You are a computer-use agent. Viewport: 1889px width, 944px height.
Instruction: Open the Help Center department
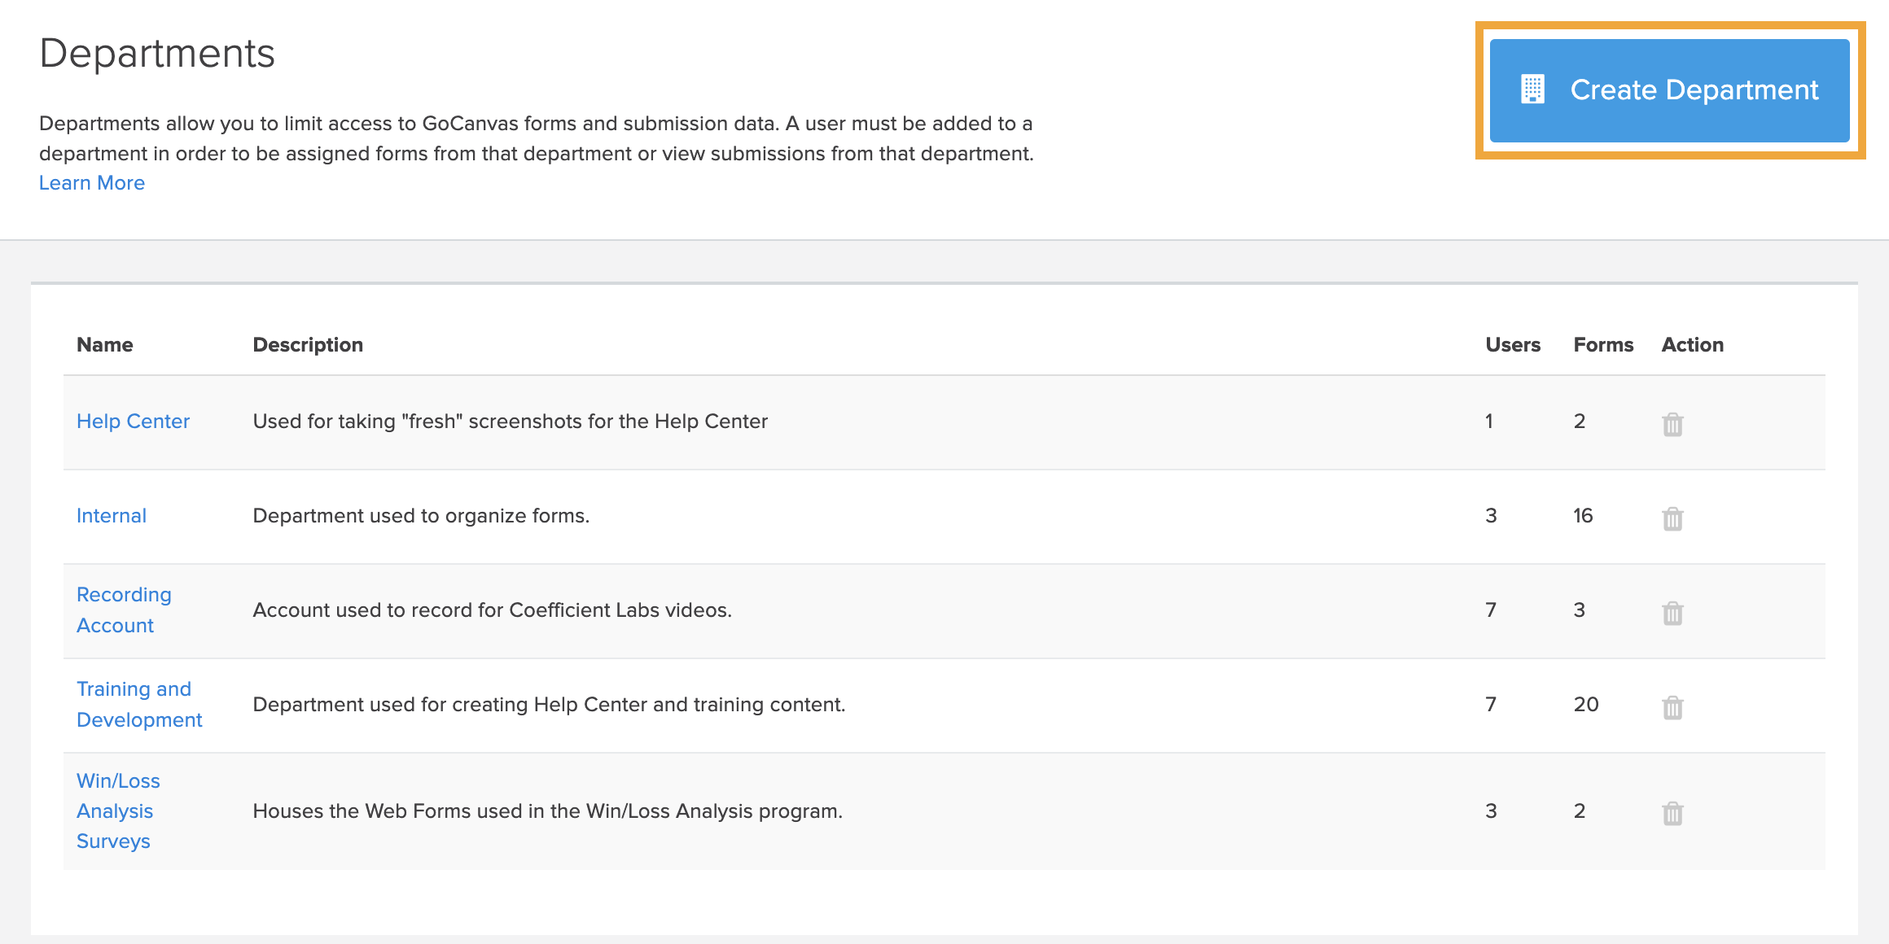(133, 422)
